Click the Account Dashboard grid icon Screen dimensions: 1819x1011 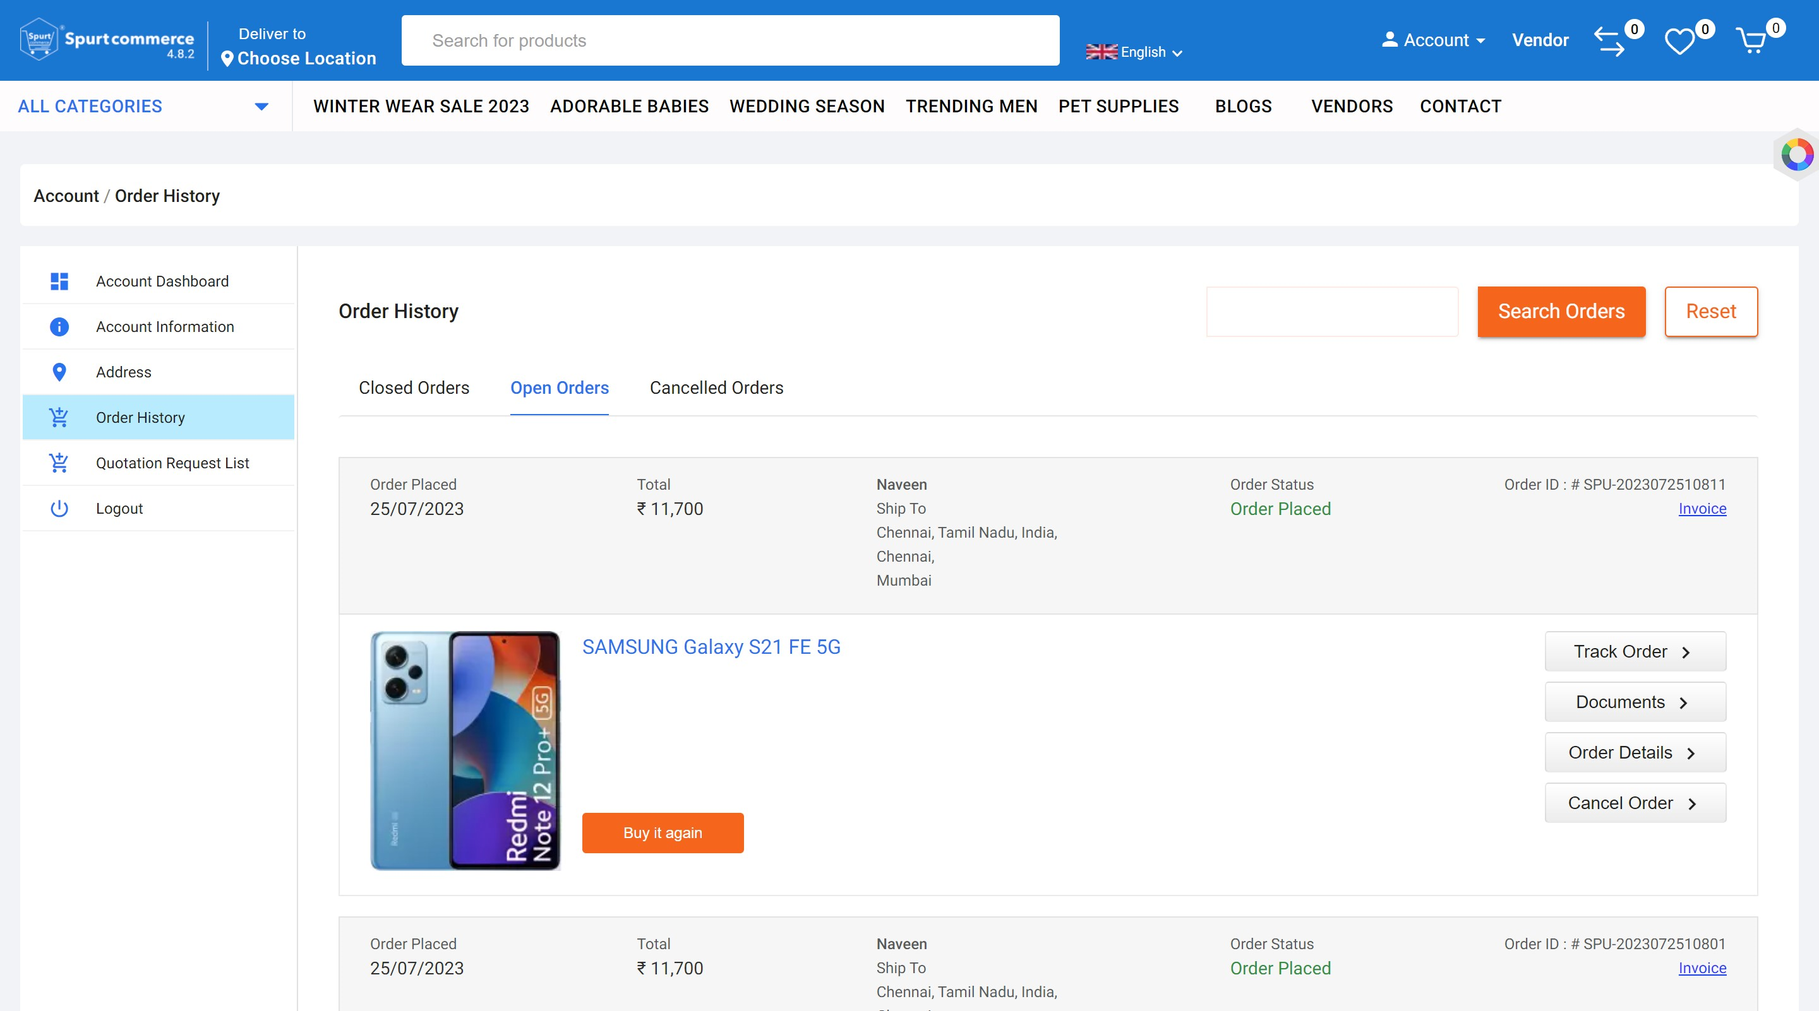click(59, 281)
